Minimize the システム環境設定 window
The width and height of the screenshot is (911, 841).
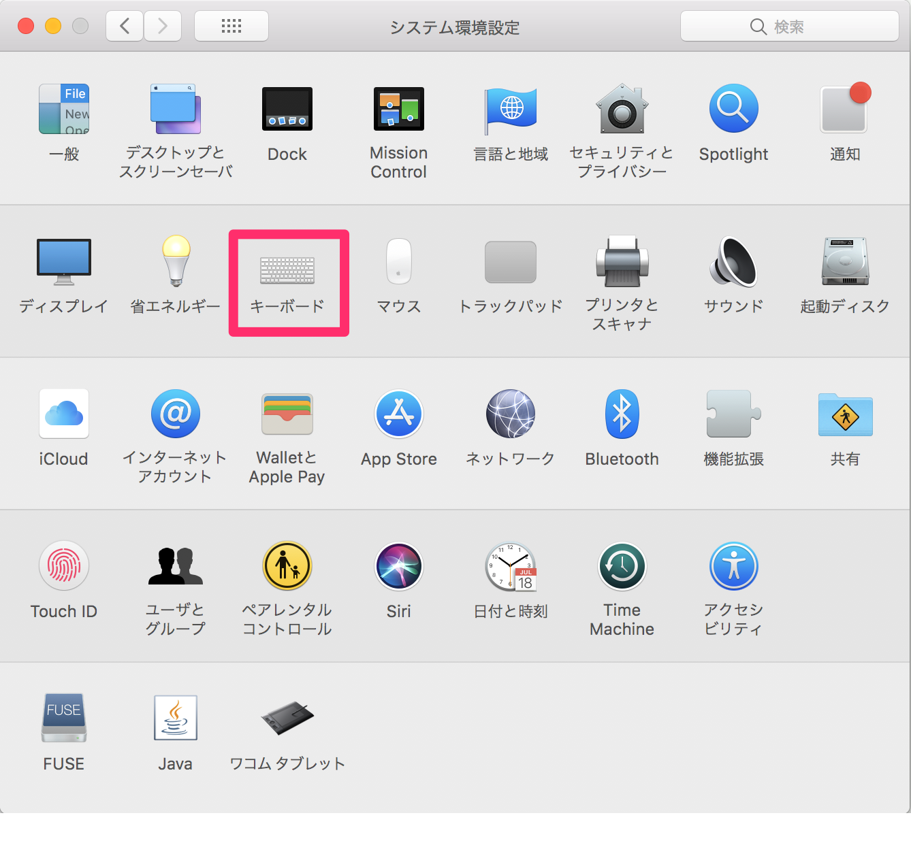coord(53,26)
